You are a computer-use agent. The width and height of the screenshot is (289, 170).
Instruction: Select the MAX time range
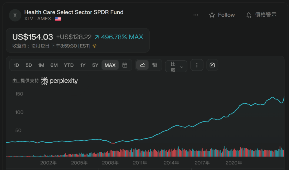[110, 65]
